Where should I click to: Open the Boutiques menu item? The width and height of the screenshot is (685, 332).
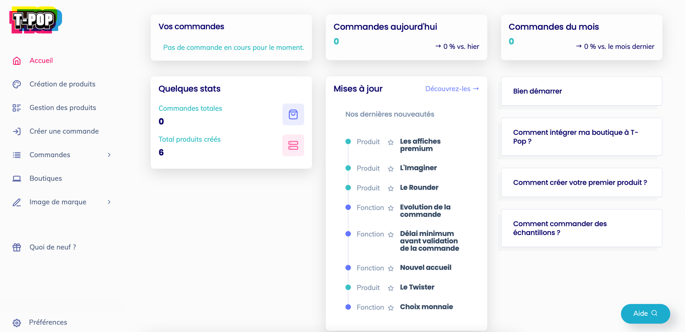46,179
